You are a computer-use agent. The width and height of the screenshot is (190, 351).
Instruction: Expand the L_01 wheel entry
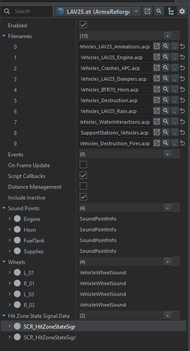[9, 272]
